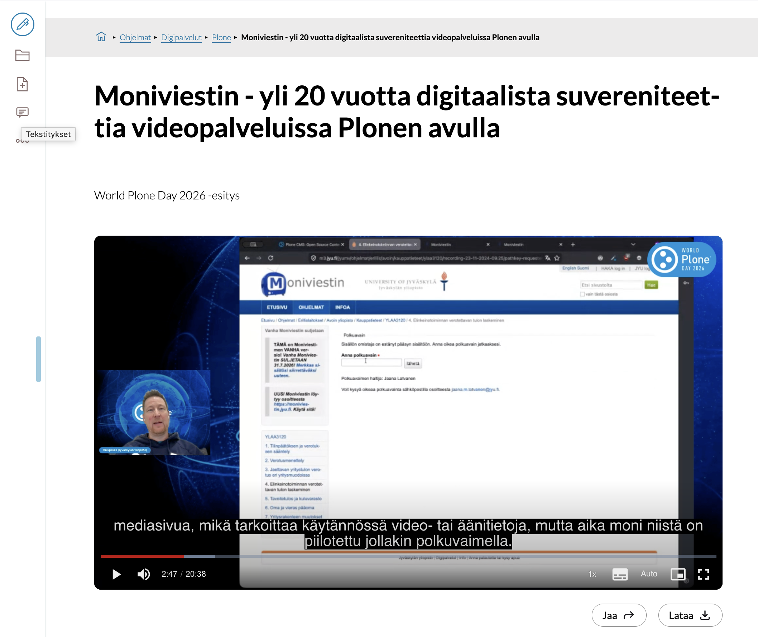Image resolution: width=758 pixels, height=637 pixels.
Task: Toggle picture-in-picture mode
Action: coord(678,574)
